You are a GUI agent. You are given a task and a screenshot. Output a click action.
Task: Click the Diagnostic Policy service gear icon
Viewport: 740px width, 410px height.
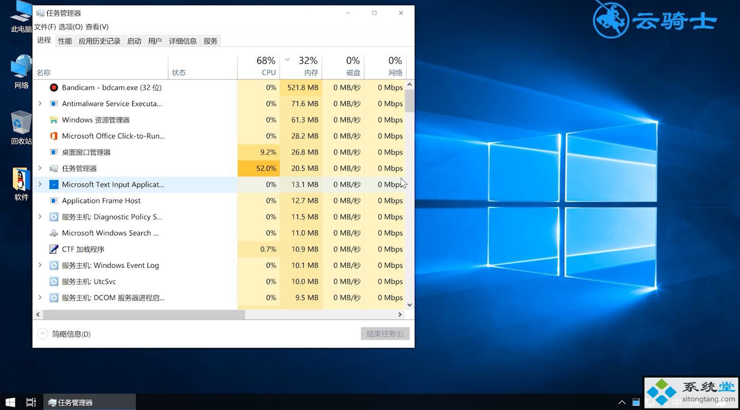pos(53,217)
